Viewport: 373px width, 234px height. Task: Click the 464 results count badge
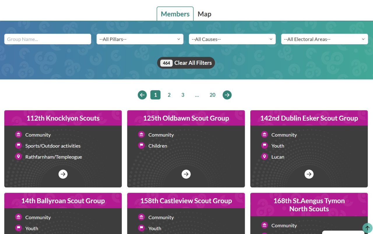pos(166,63)
